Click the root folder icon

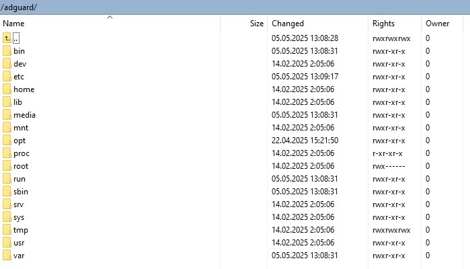[x=7, y=166]
